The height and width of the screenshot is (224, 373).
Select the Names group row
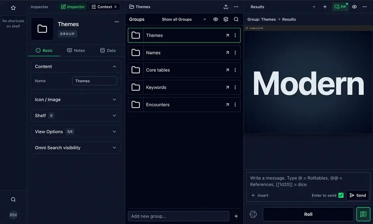point(184,53)
